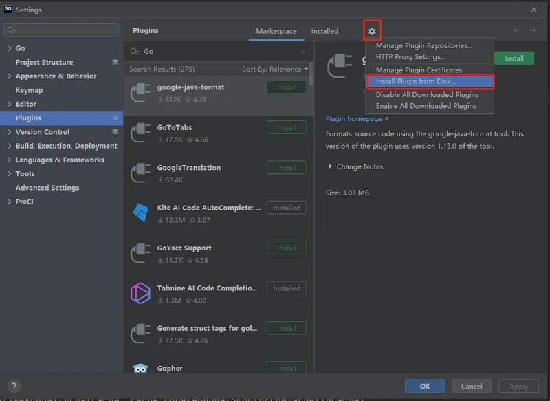550x401 pixels.
Task: Click the settings search magnifier icon
Action: pyautogui.click(x=11, y=30)
